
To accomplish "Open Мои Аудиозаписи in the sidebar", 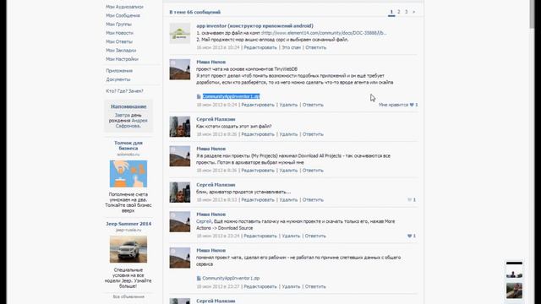I will coord(124,7).
